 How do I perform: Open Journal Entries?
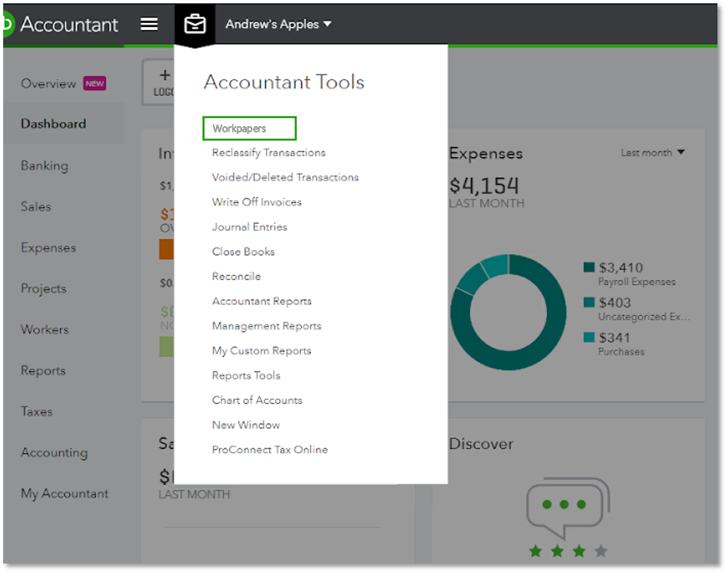coord(249,227)
